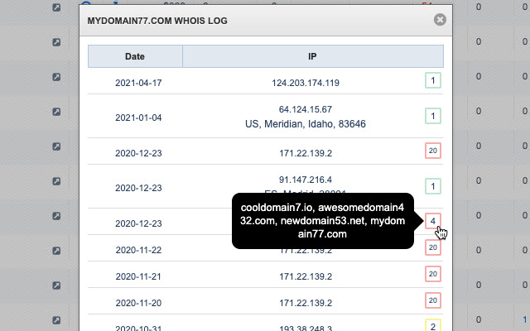Select the 2020-12-23 date beside 91.147.216.4
This screenshot has height=331, width=530.
click(x=138, y=188)
